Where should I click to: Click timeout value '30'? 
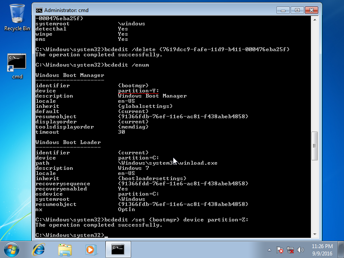pyautogui.click(x=121, y=132)
